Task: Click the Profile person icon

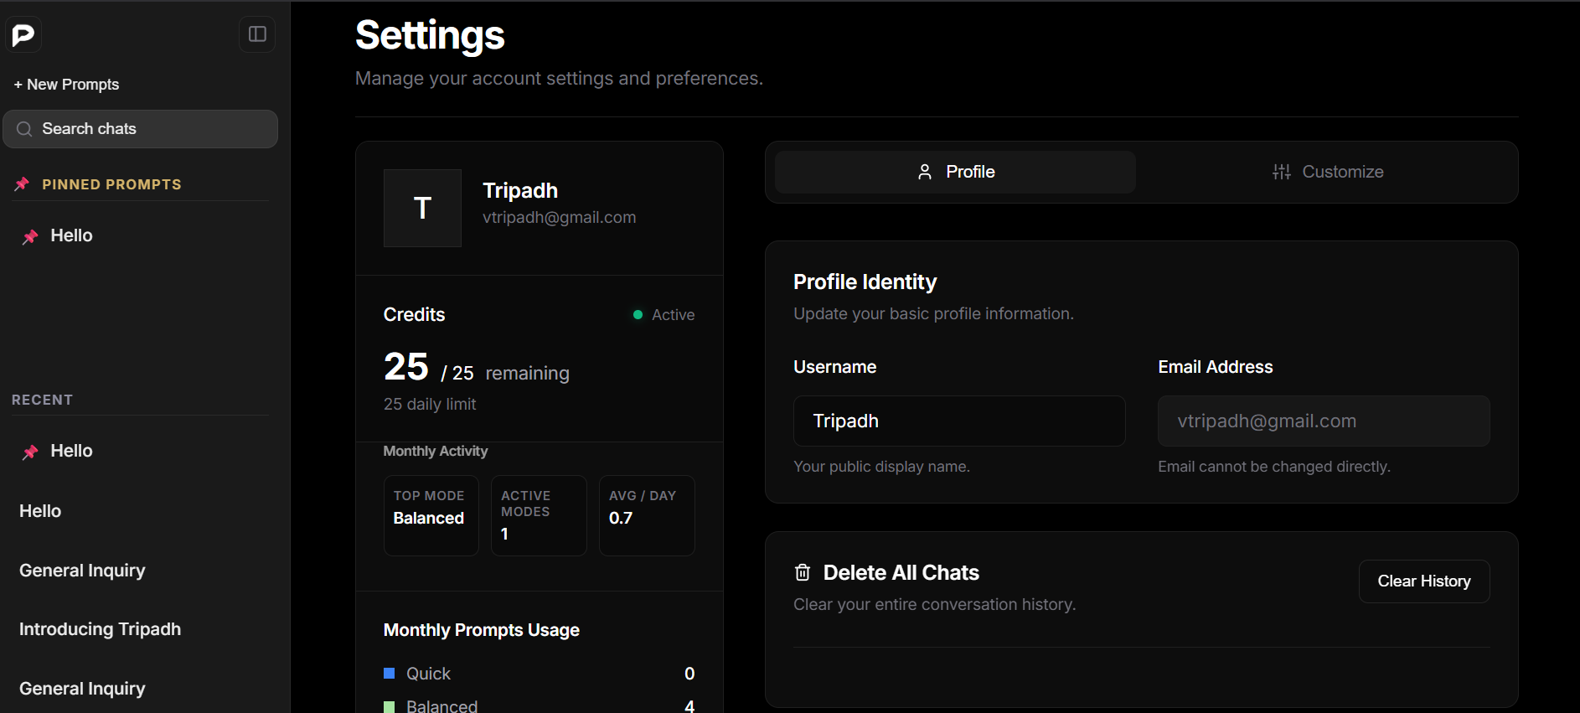Action: 925,172
